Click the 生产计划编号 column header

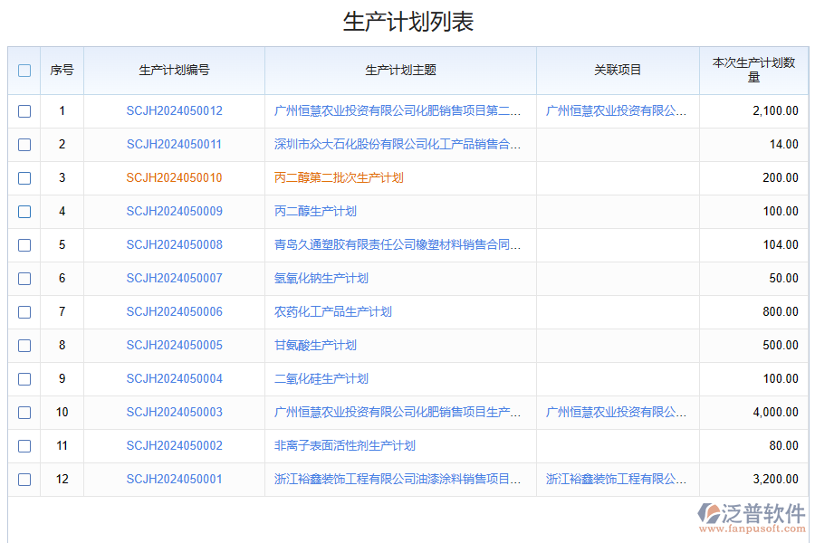coord(174,70)
